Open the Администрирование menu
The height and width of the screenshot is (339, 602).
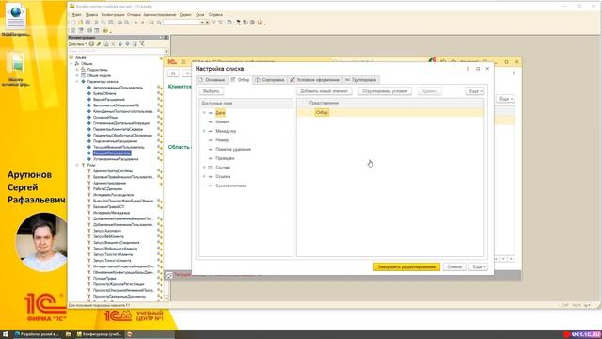[159, 15]
